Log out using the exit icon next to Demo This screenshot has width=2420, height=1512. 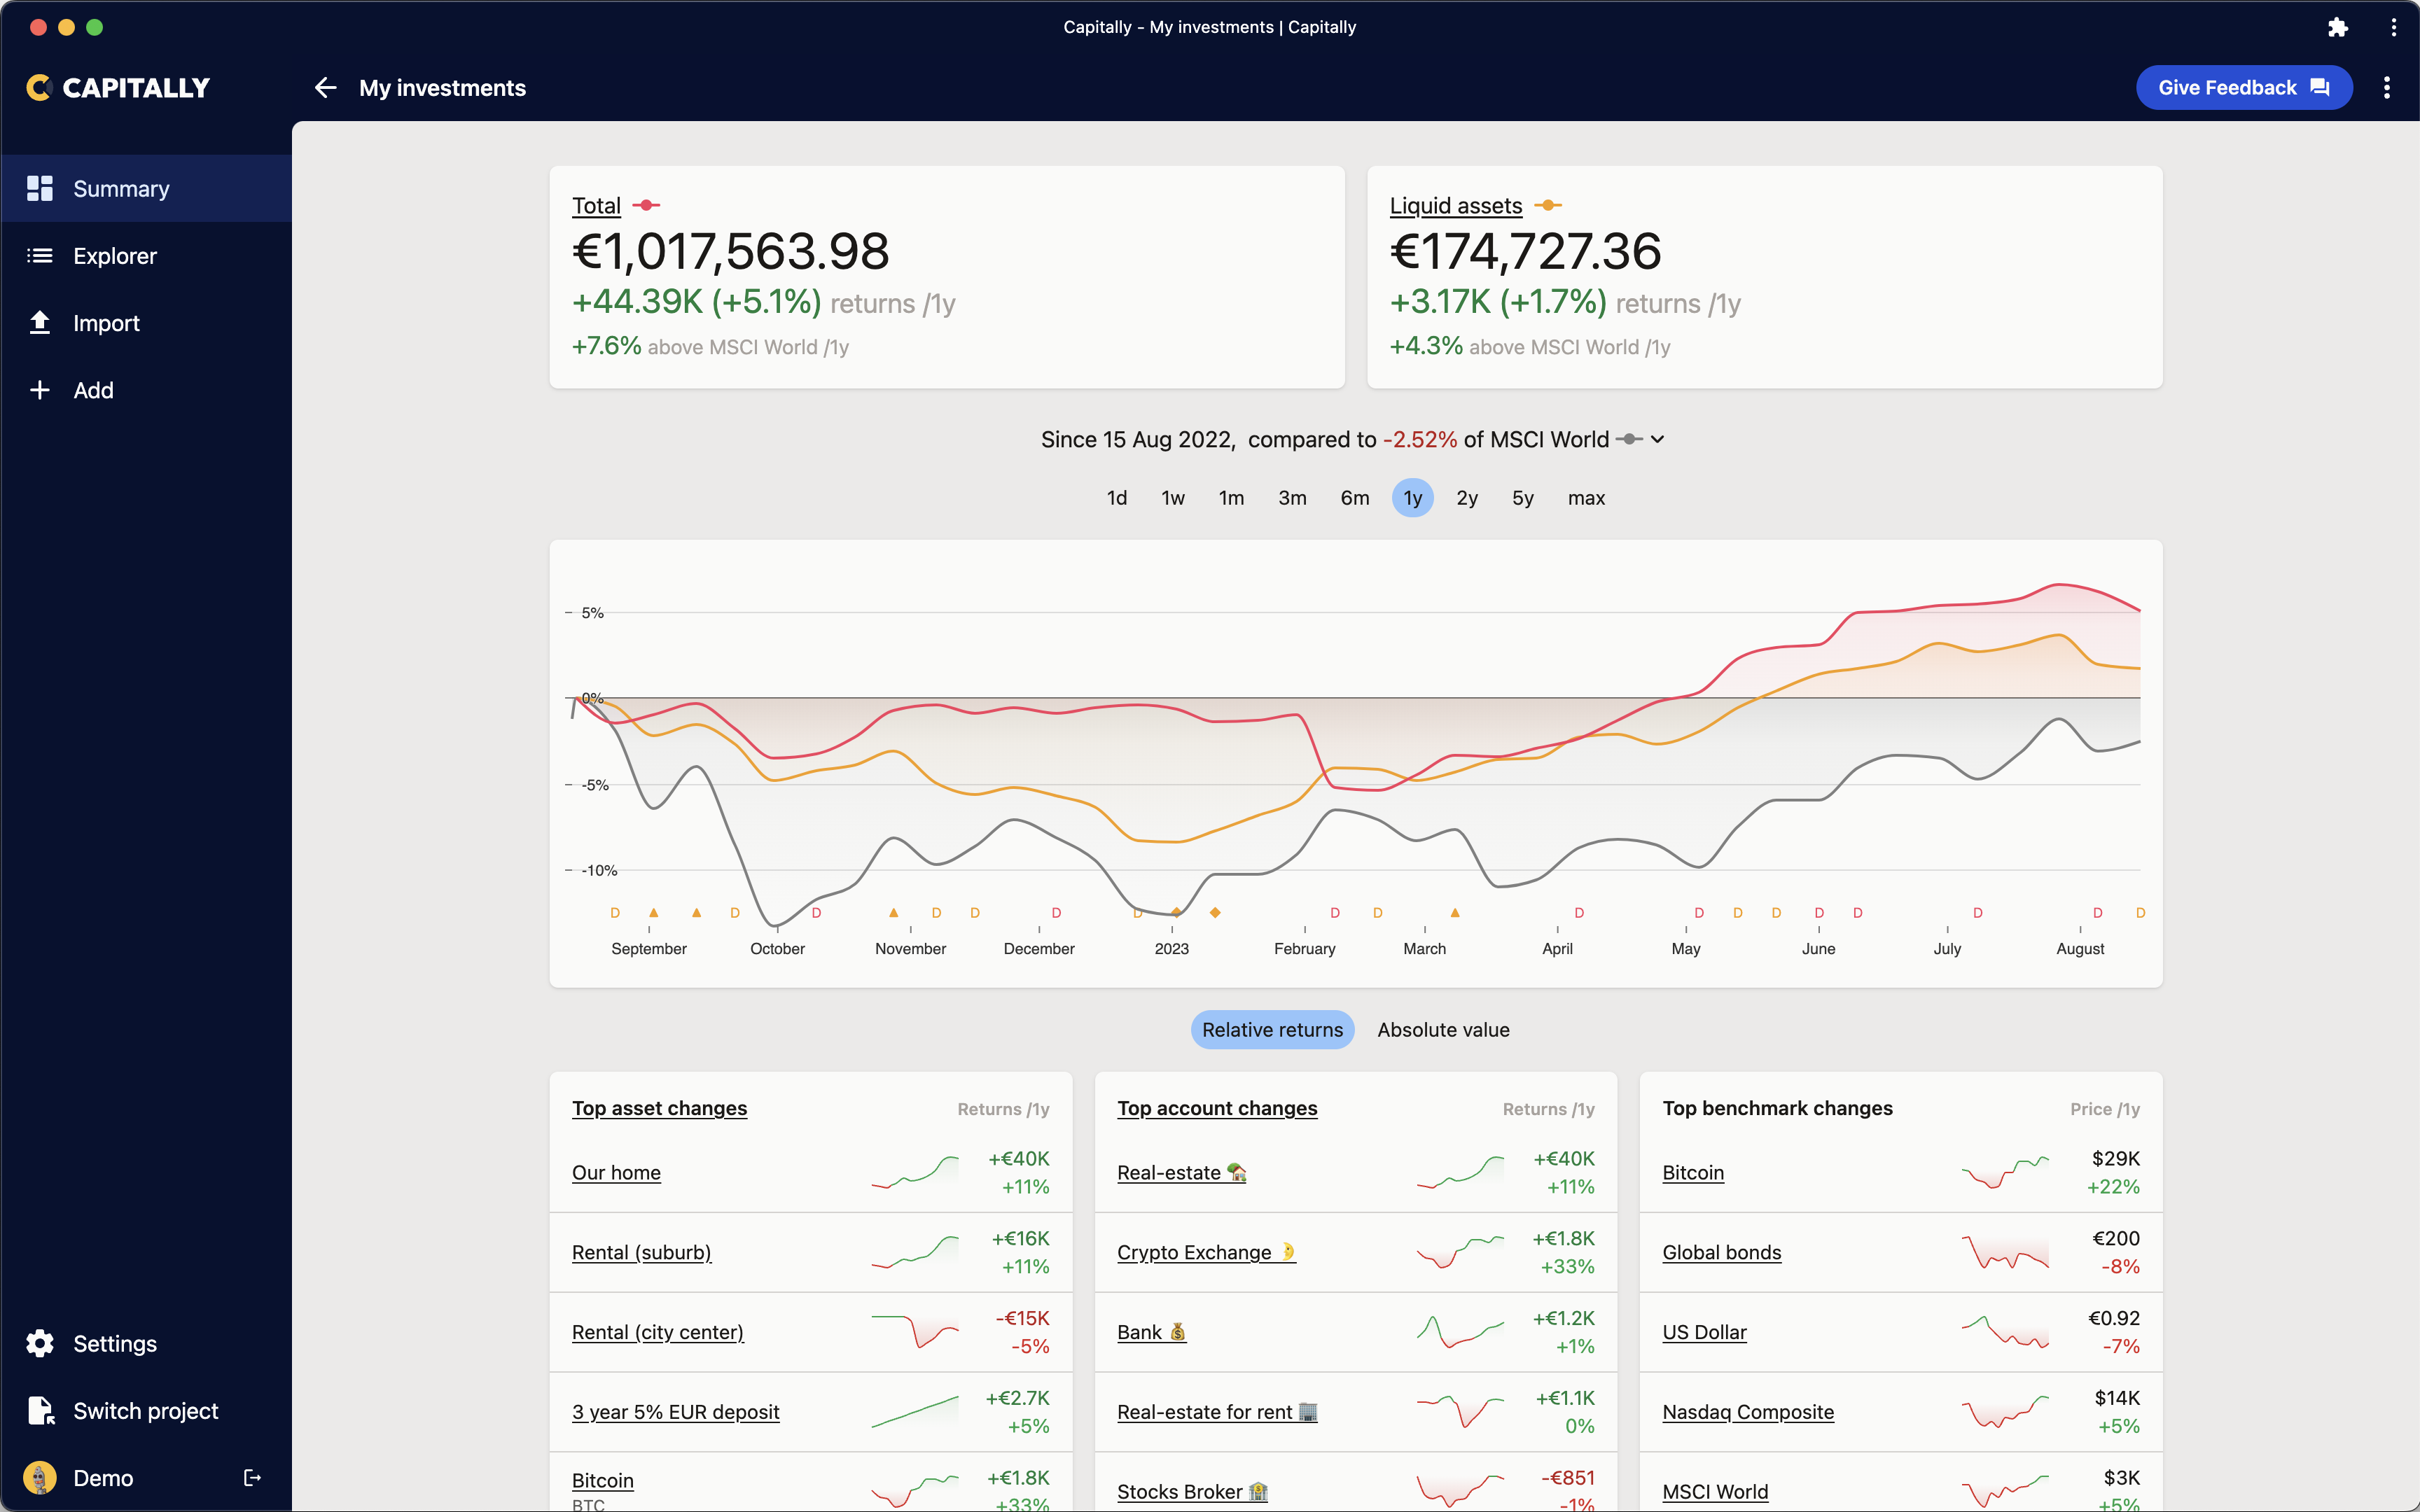pyautogui.click(x=253, y=1478)
